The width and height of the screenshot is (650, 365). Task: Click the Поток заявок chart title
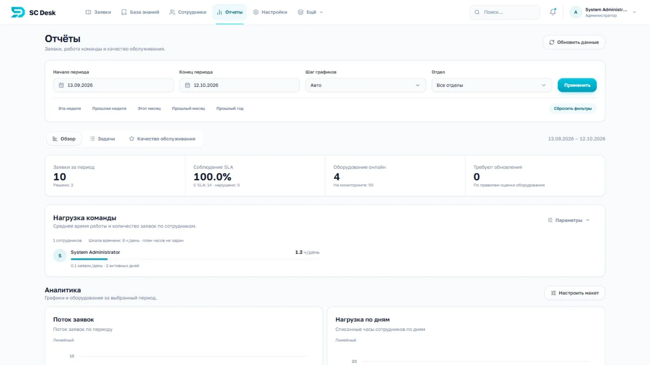pyautogui.click(x=74, y=320)
